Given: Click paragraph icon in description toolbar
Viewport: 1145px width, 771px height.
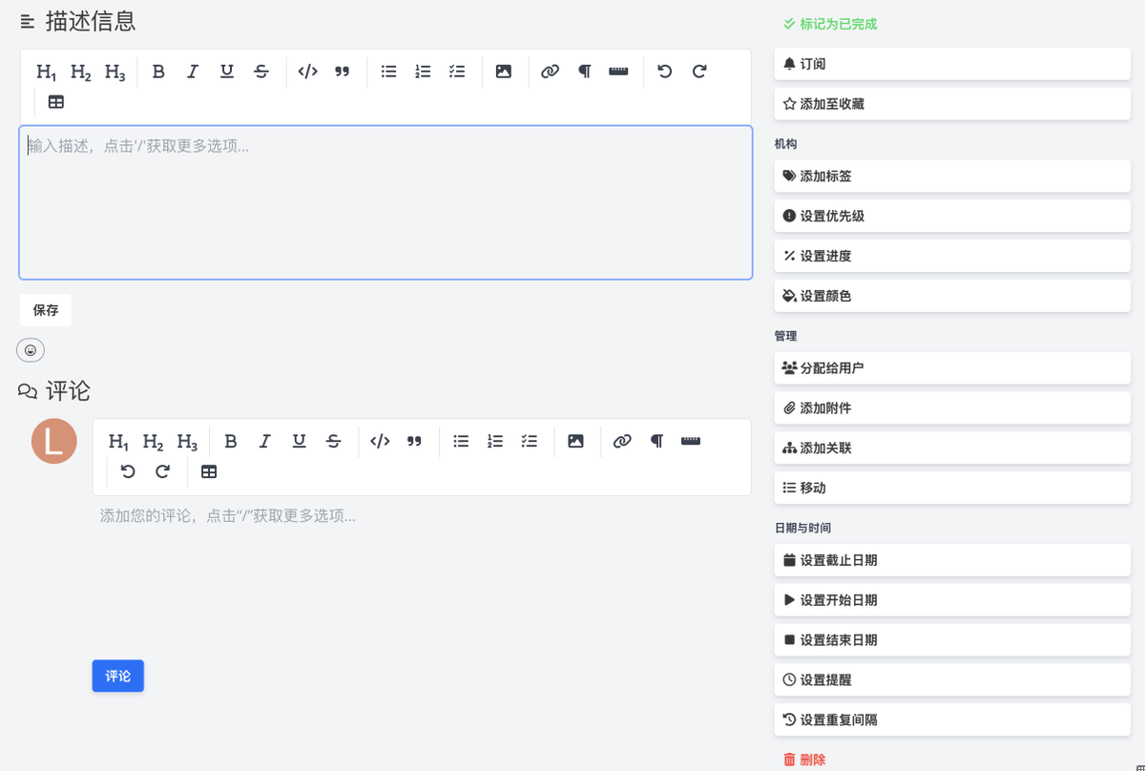Looking at the screenshot, I should coord(584,72).
